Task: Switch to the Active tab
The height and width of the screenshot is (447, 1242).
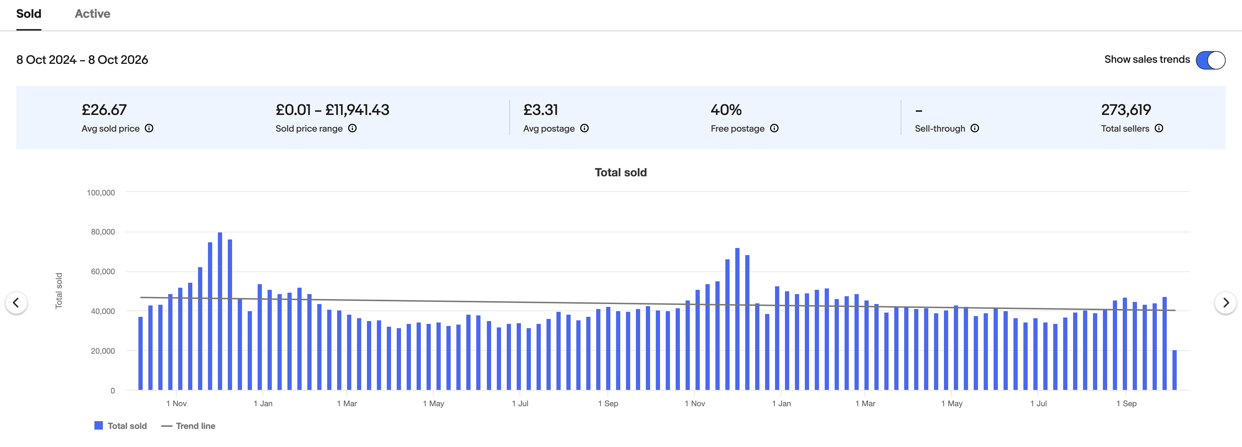Action: pyautogui.click(x=93, y=14)
